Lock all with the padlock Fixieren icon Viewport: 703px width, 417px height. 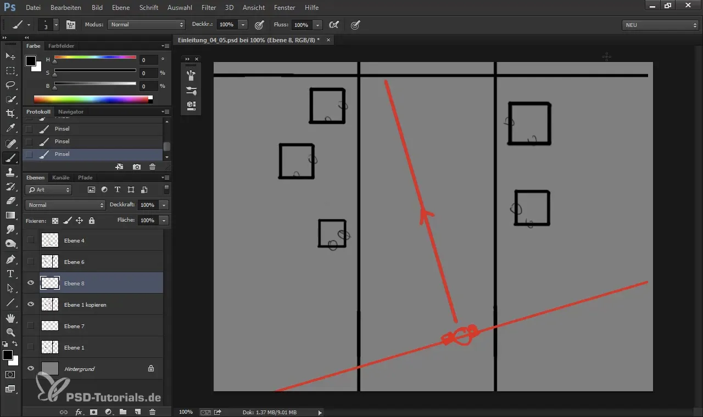pos(92,221)
